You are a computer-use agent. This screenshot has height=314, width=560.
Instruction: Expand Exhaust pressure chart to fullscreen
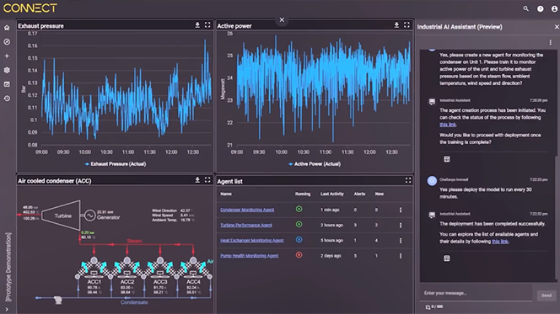pos(207,25)
